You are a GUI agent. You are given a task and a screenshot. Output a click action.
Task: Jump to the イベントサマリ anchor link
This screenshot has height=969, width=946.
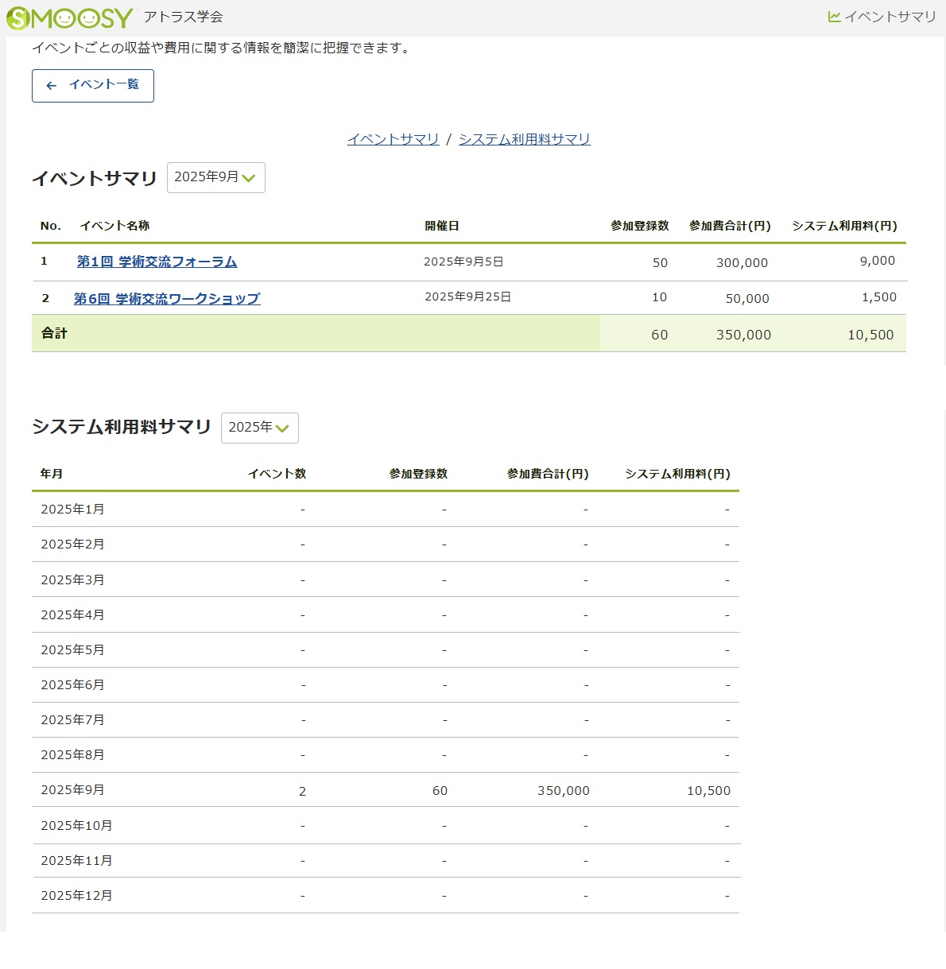(x=393, y=139)
